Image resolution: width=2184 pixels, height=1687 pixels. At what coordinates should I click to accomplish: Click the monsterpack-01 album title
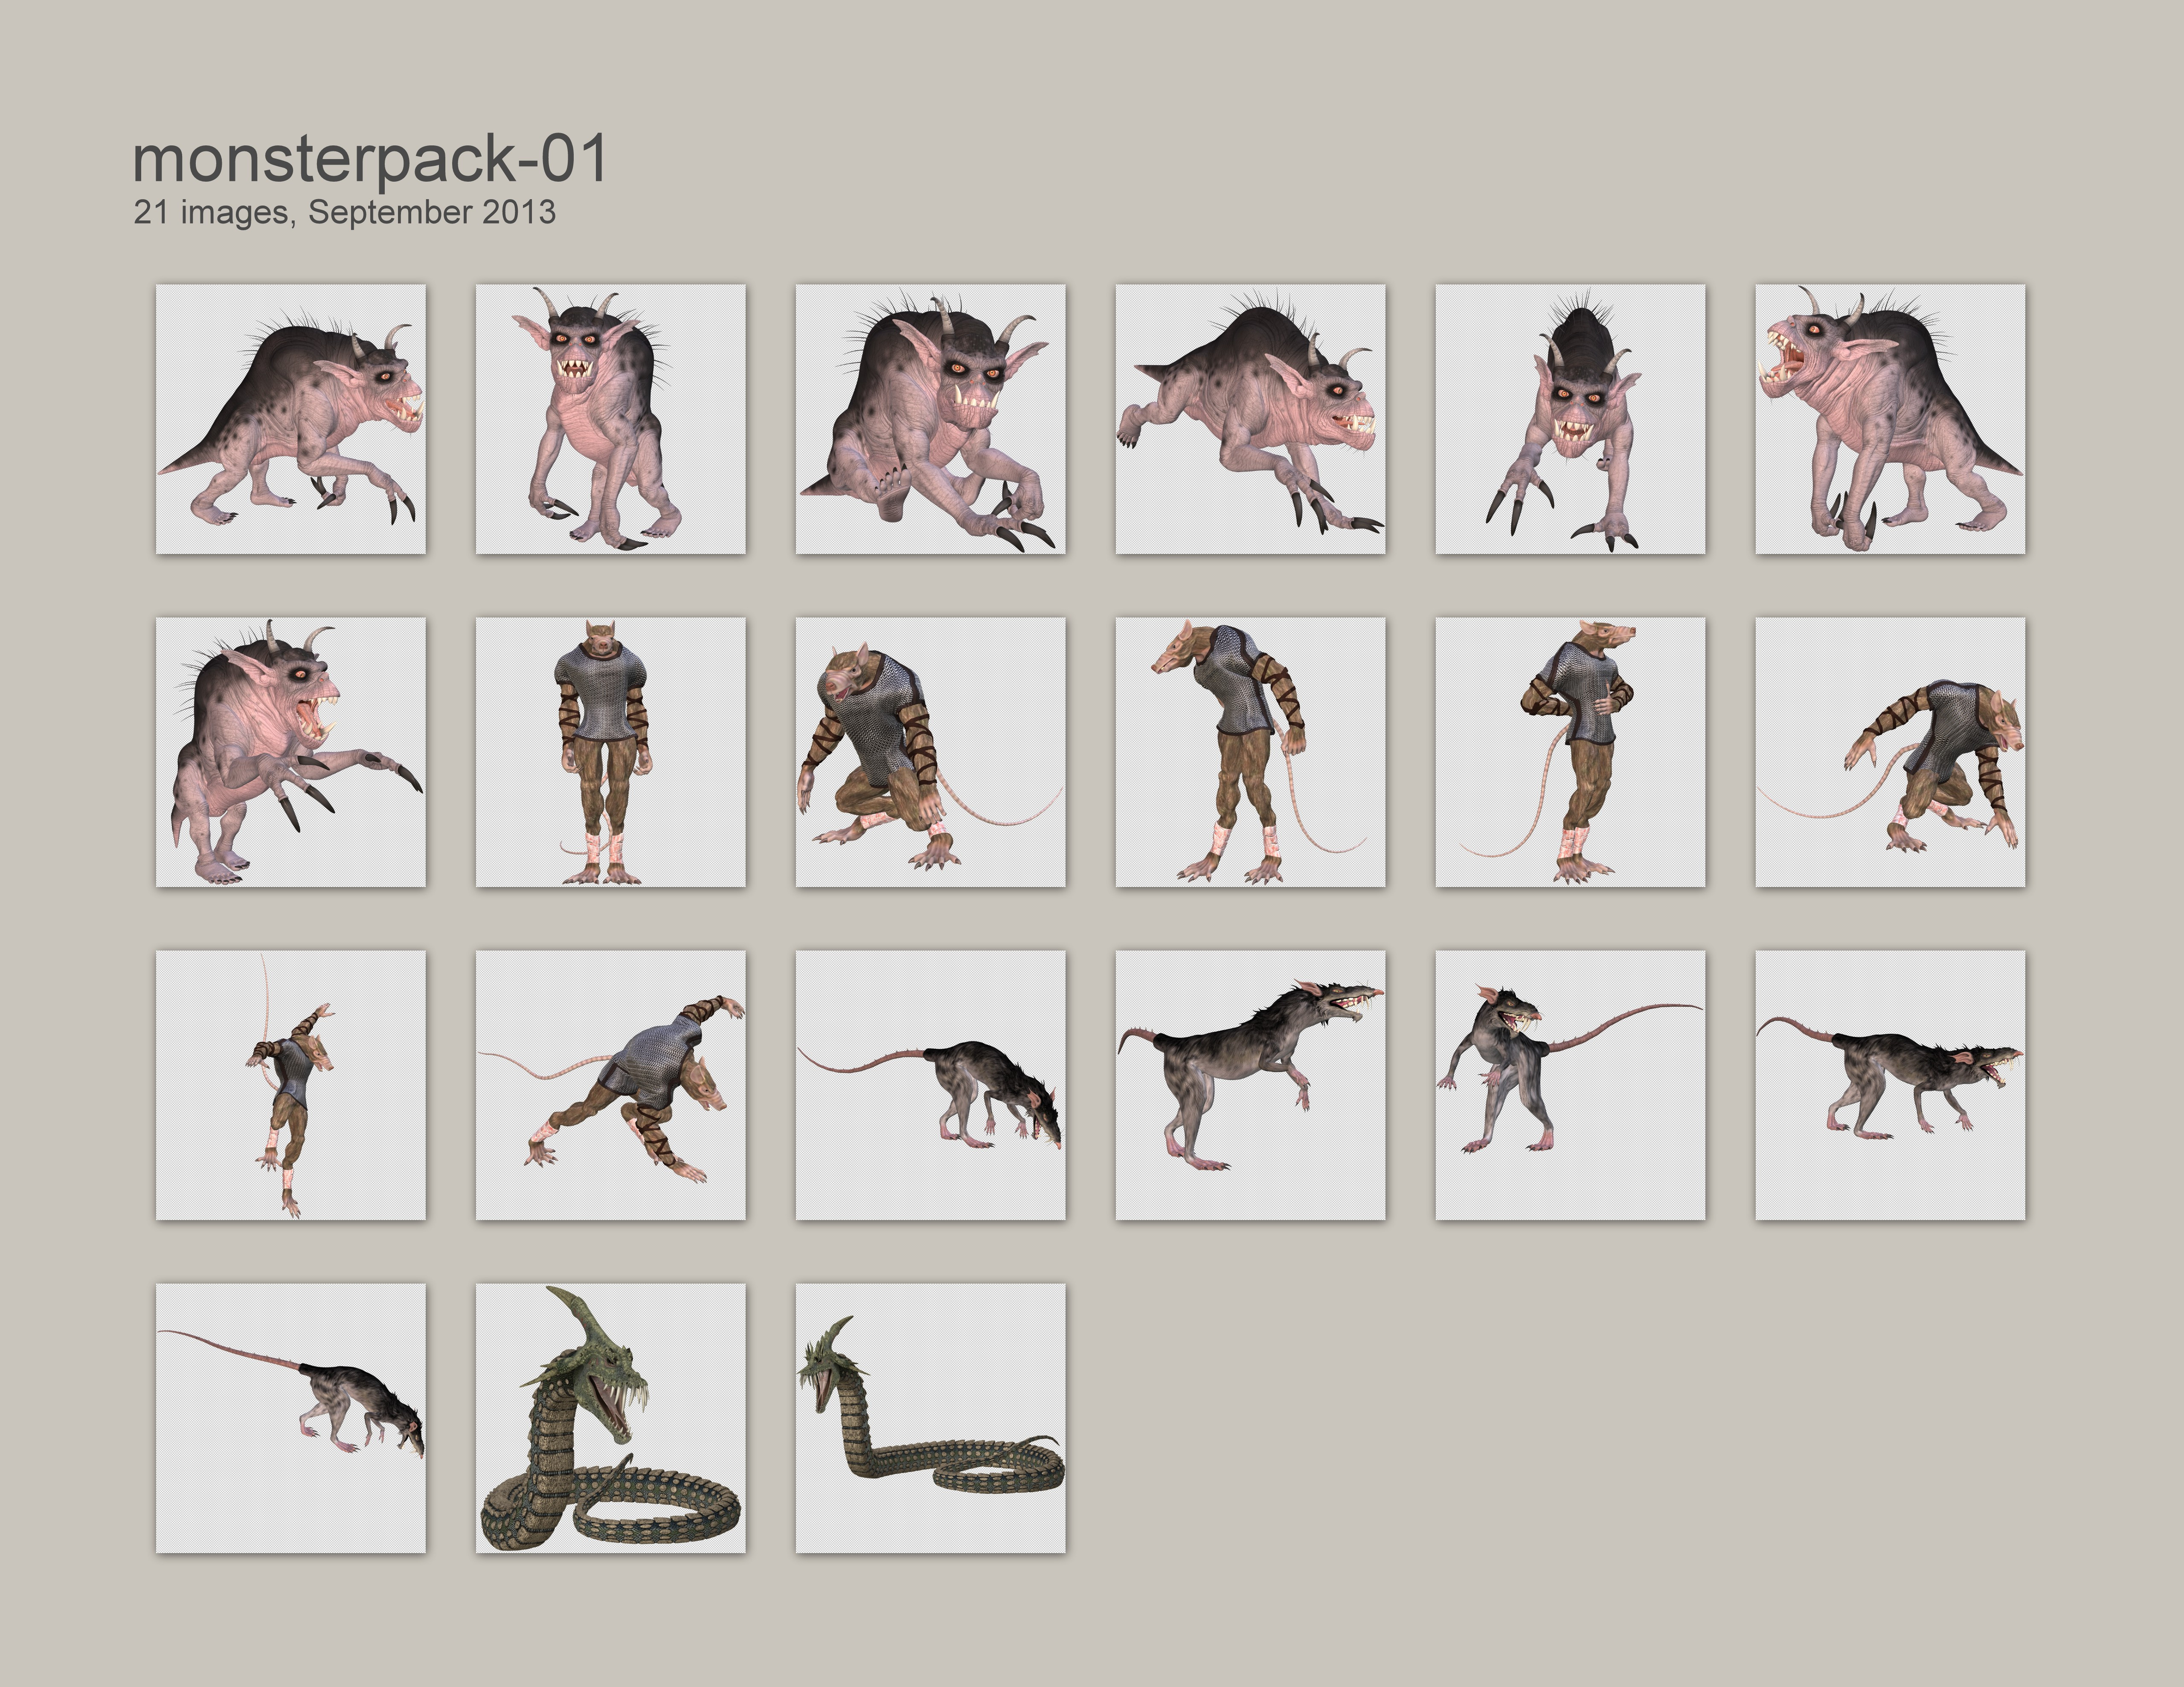370,159
